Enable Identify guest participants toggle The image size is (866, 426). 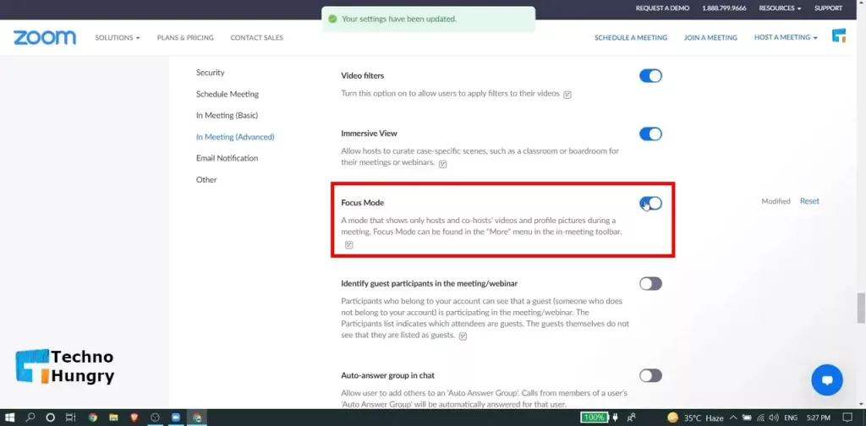tap(650, 284)
